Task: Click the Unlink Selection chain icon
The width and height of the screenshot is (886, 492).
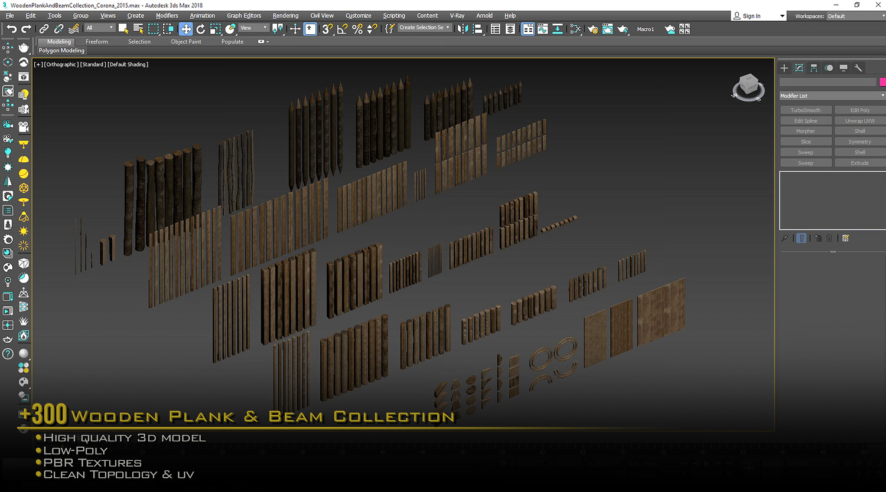Action: click(58, 29)
